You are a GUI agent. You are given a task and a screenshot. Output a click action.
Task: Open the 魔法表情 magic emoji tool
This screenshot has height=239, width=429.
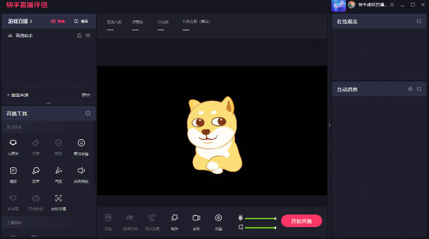pyautogui.click(x=82, y=145)
